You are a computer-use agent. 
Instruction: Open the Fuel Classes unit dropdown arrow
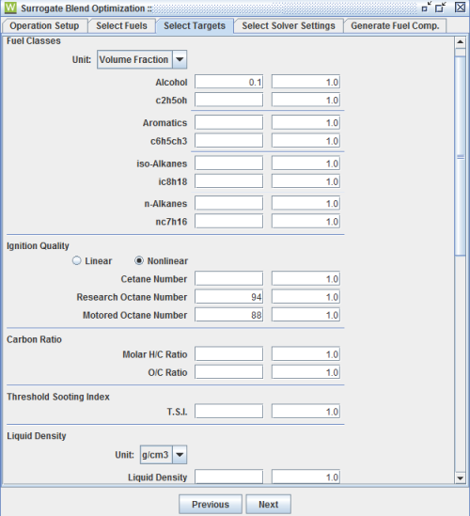pos(180,59)
